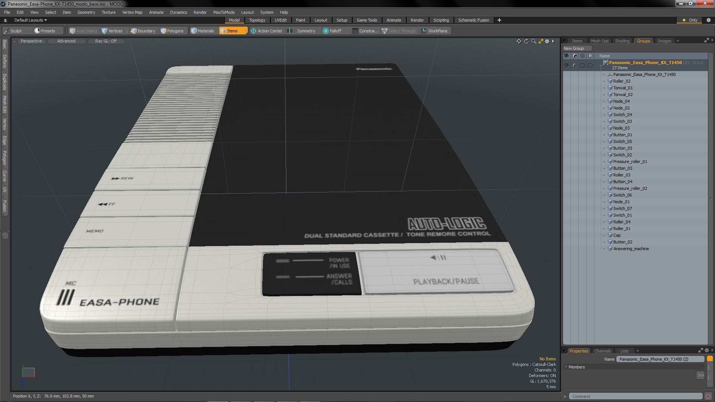Screen dimensions: 715x402
Task: Open the File menu
Action: point(7,12)
